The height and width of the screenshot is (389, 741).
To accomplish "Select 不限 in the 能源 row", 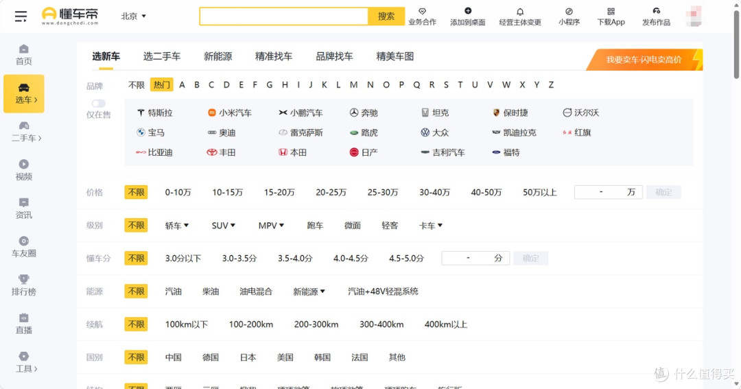I will pos(136,291).
